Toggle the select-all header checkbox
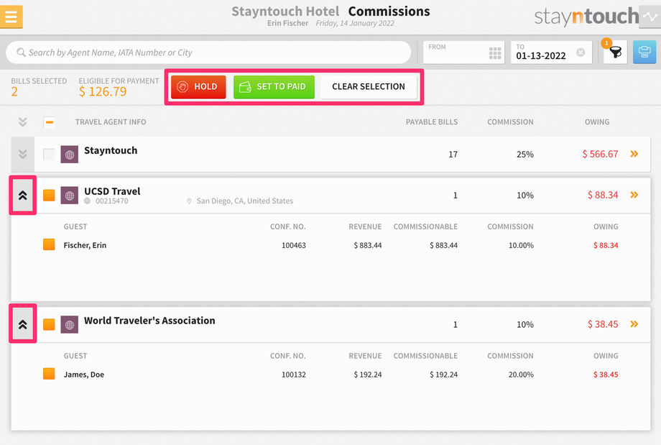The width and height of the screenshot is (661, 445). [x=50, y=122]
